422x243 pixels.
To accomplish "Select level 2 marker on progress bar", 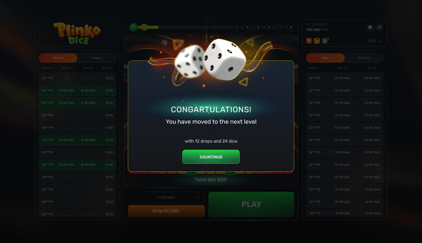I will click(x=144, y=27).
